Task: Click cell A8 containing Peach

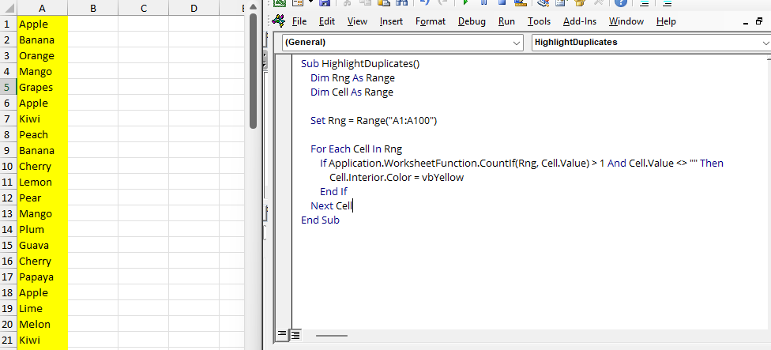Action: pos(43,134)
